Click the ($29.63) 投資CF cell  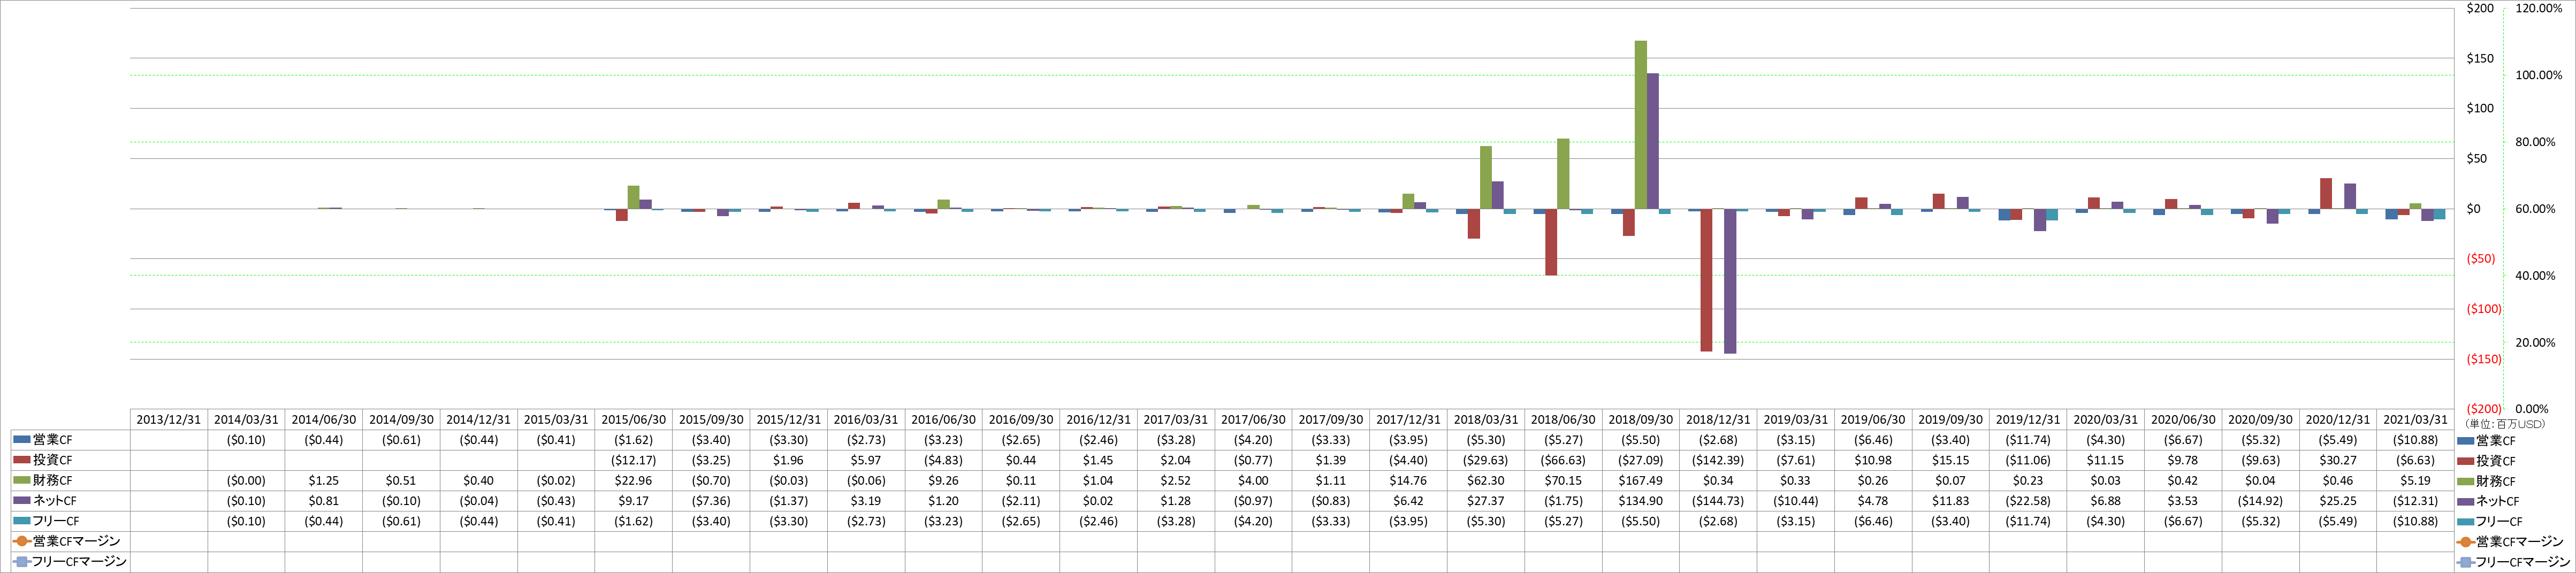(1486, 461)
